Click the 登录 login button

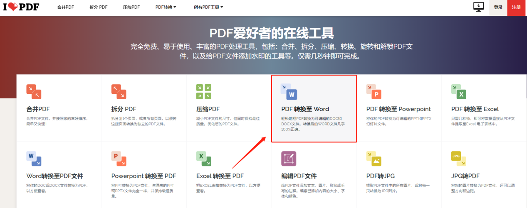(498, 7)
